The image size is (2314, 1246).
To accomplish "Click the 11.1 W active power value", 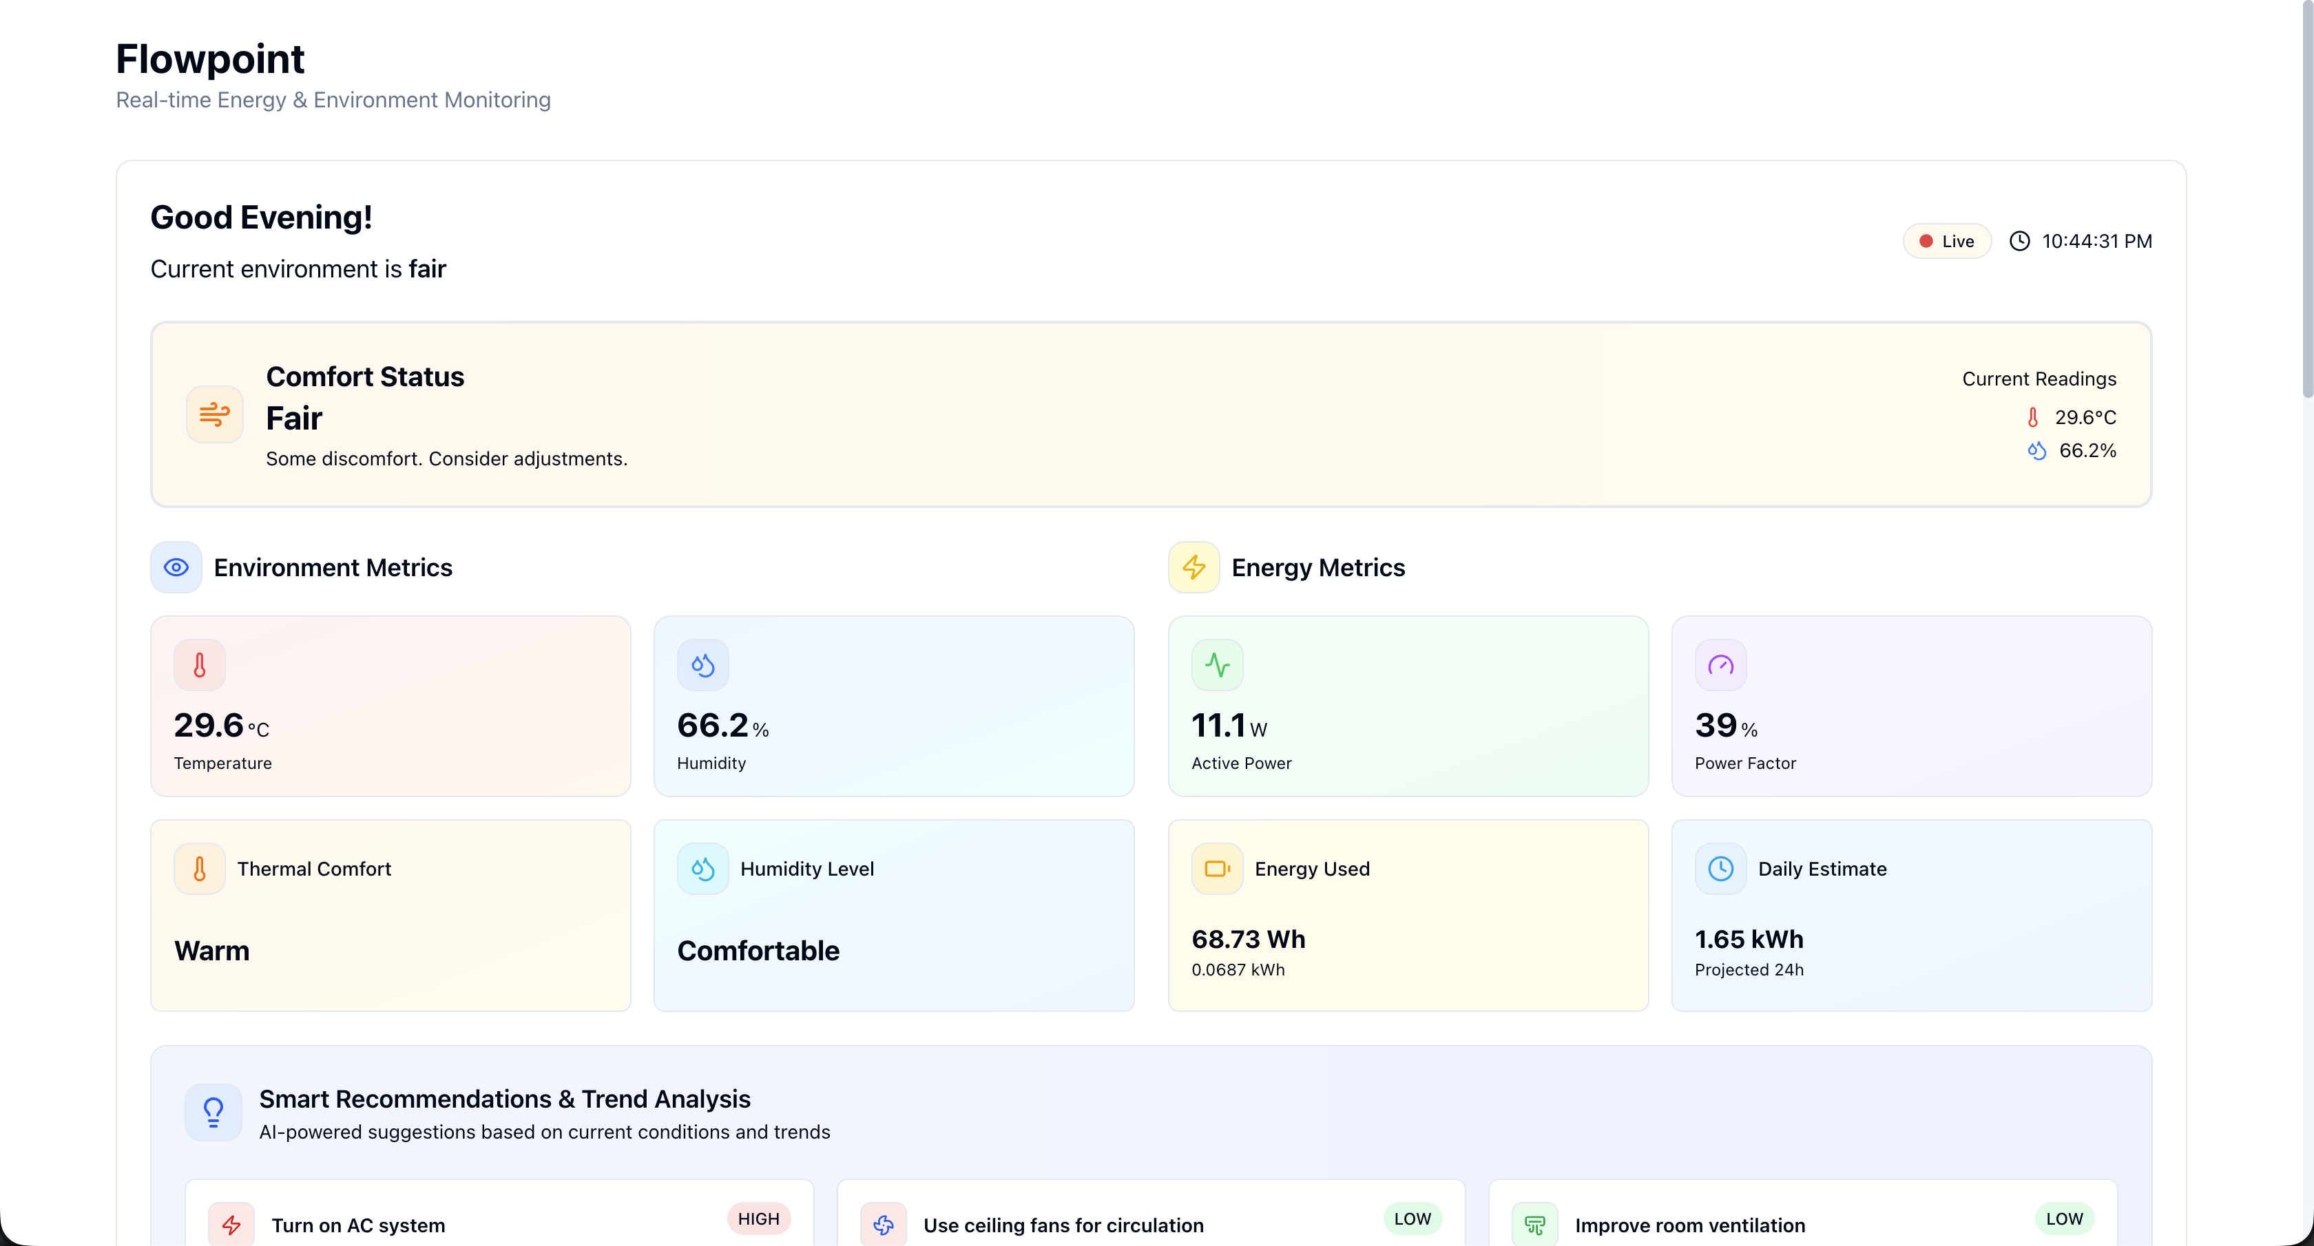I will tap(1229, 726).
